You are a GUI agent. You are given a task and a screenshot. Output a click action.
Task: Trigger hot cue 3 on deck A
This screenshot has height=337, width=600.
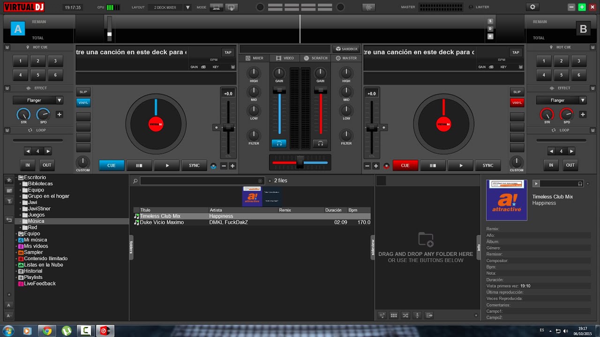[x=55, y=61]
